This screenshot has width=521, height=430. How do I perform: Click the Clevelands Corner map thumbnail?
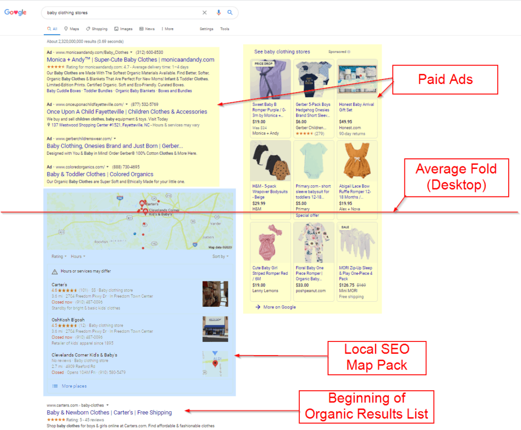tap(215, 364)
